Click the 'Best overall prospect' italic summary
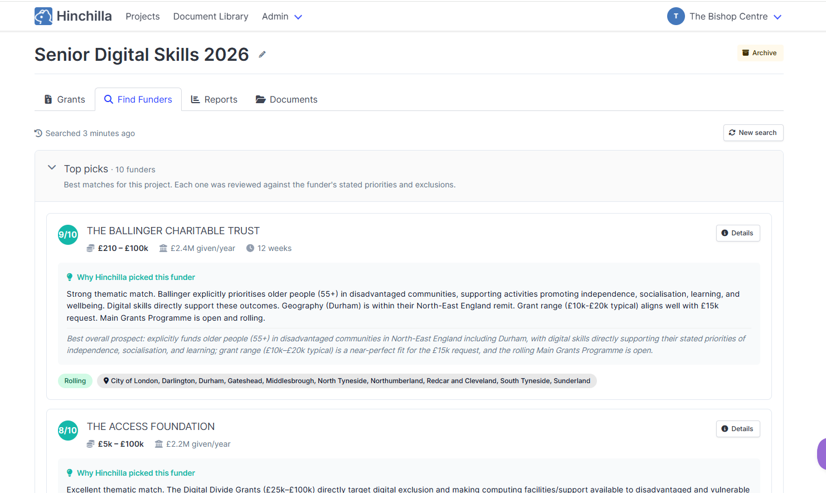The width and height of the screenshot is (826, 493). click(406, 345)
